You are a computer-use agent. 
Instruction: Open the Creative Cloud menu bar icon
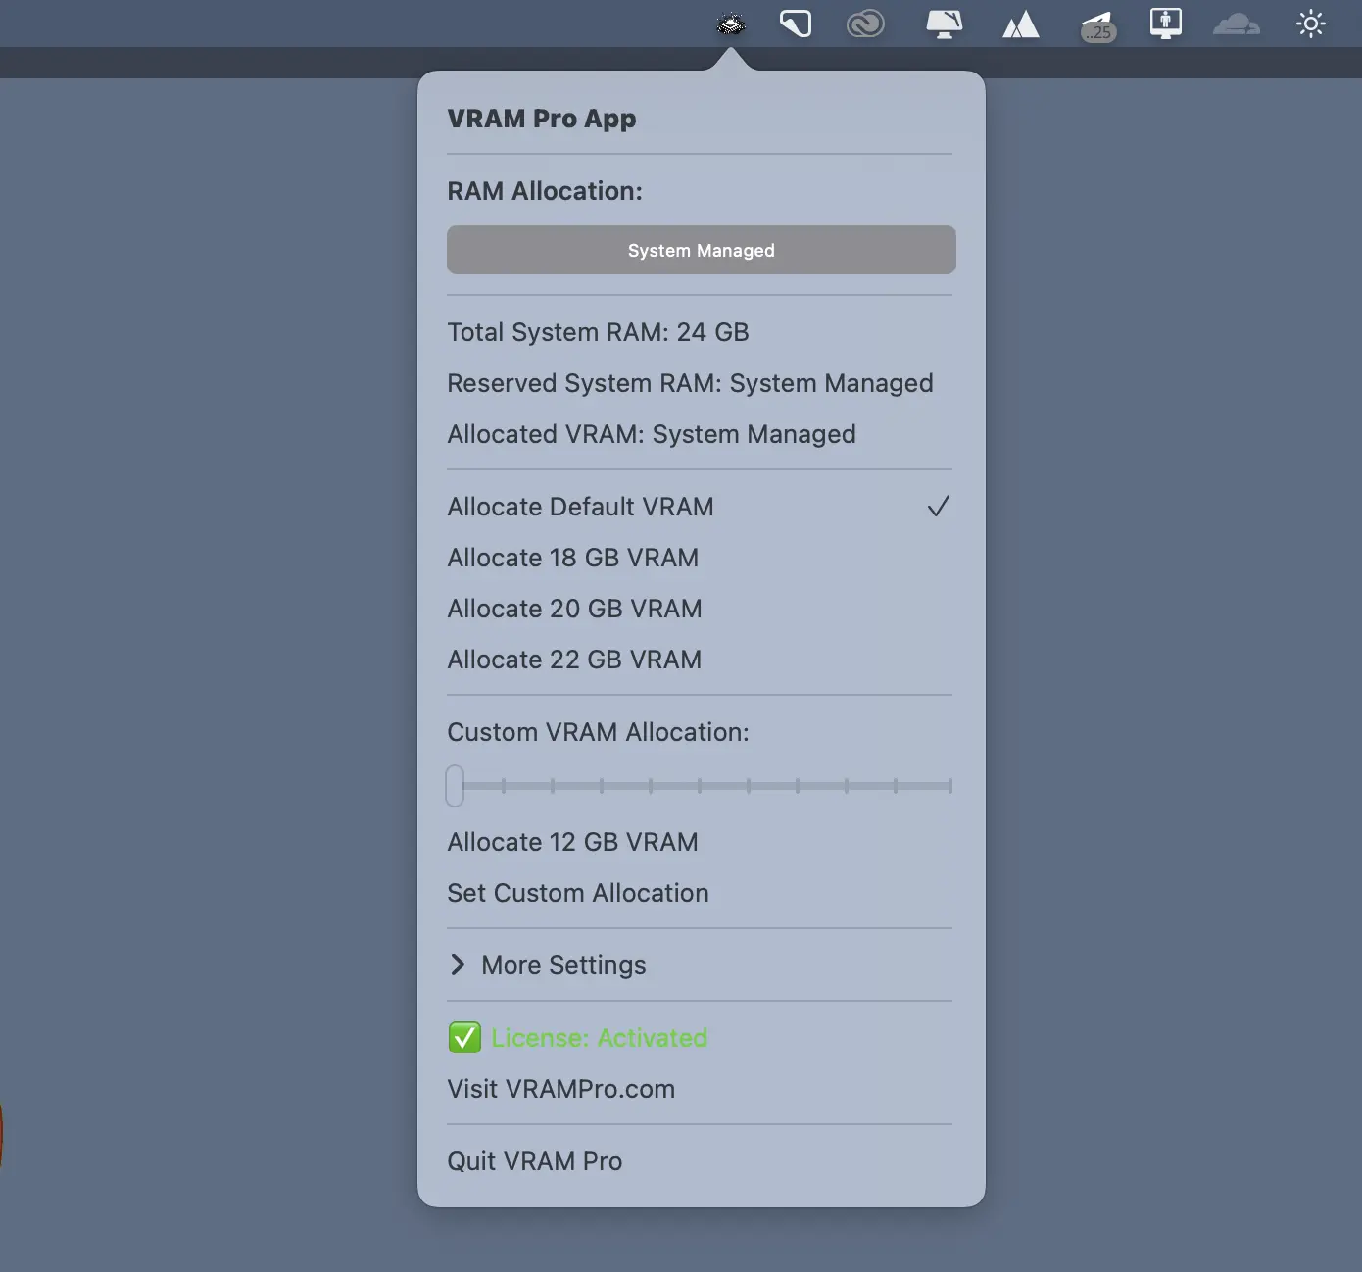(865, 24)
